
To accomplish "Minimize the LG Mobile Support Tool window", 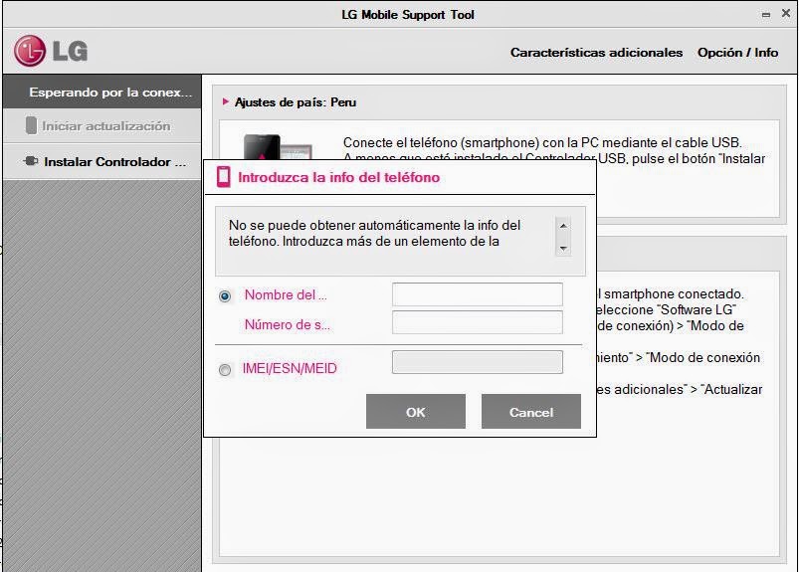I will click(x=765, y=15).
